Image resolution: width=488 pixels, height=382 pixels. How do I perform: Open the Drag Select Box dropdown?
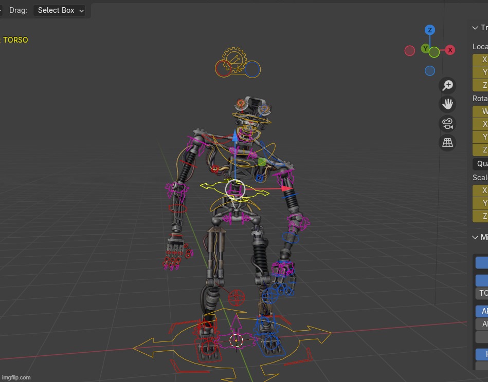click(x=59, y=10)
